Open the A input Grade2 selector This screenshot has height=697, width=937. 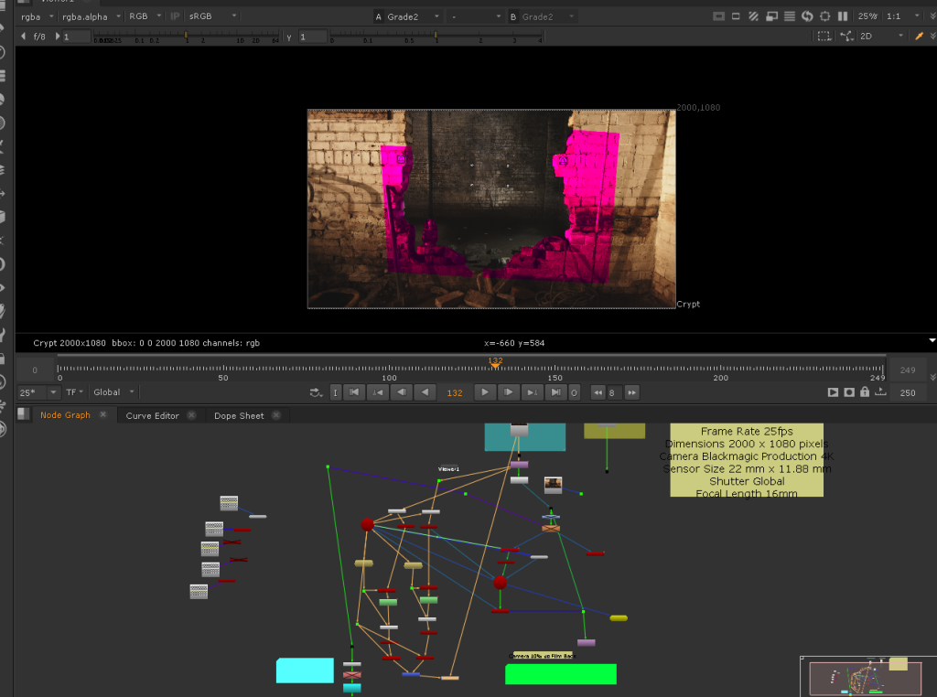pos(408,16)
